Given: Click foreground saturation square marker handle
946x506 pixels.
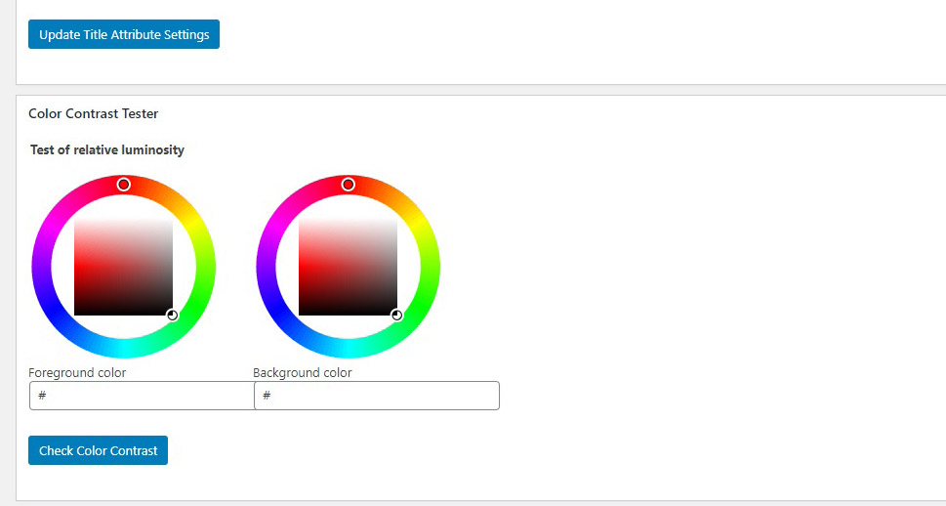Looking at the screenshot, I should tap(173, 316).
